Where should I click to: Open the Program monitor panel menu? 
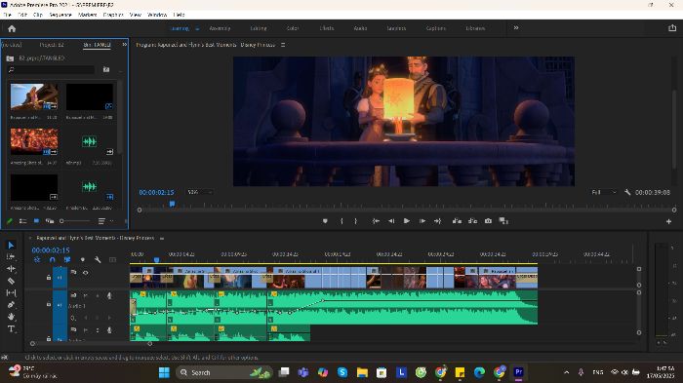(283, 45)
